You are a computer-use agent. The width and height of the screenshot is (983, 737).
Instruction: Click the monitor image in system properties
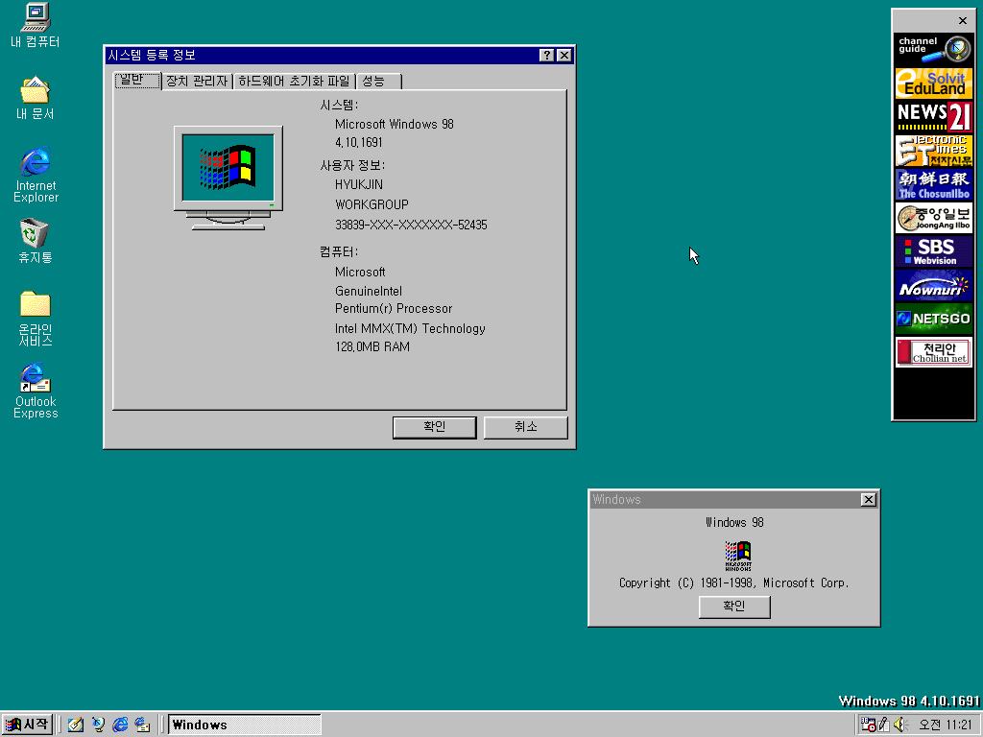pyautogui.click(x=228, y=178)
